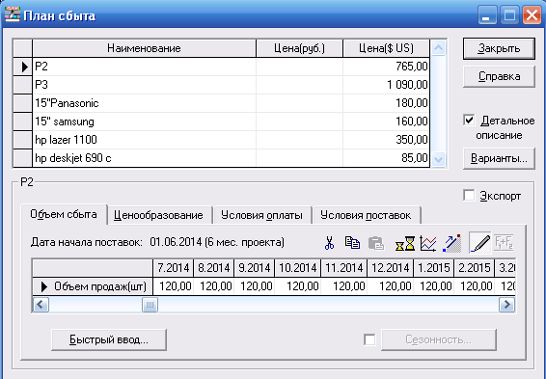The width and height of the screenshot is (546, 379).
Task: Toggle the pencil edit icon
Action: click(479, 243)
